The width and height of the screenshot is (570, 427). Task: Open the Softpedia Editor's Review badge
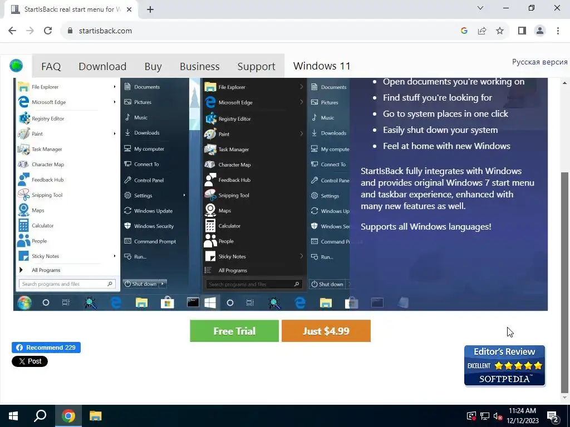pyautogui.click(x=504, y=365)
